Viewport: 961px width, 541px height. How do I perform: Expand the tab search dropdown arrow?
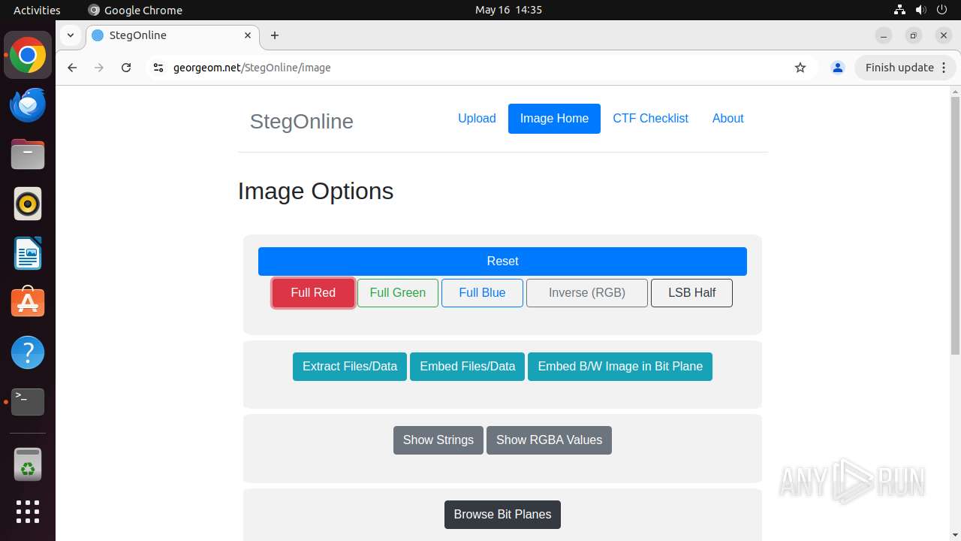(70, 35)
